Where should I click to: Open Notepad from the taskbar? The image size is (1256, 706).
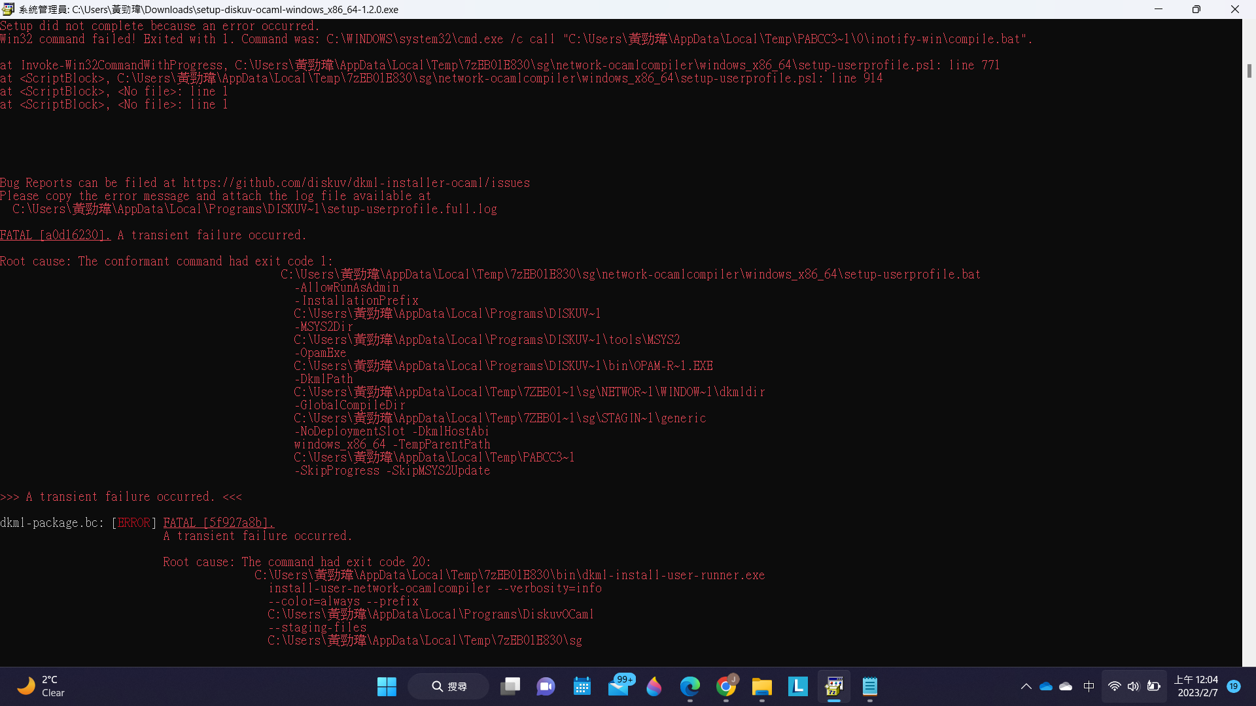869,686
